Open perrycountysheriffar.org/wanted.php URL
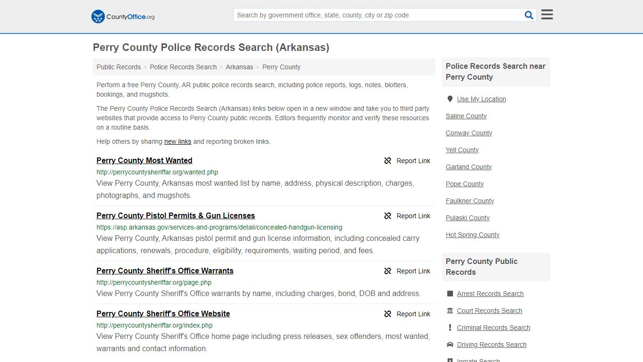The image size is (643, 362). (157, 172)
